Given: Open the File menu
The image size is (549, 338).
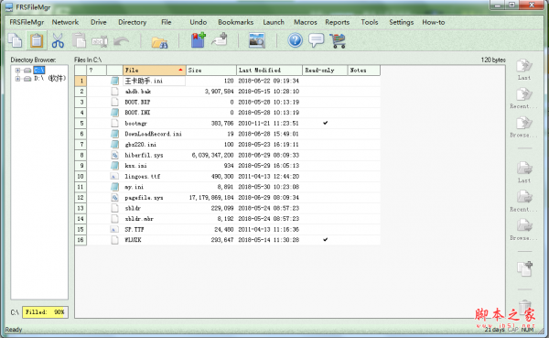Looking at the screenshot, I should [167, 22].
